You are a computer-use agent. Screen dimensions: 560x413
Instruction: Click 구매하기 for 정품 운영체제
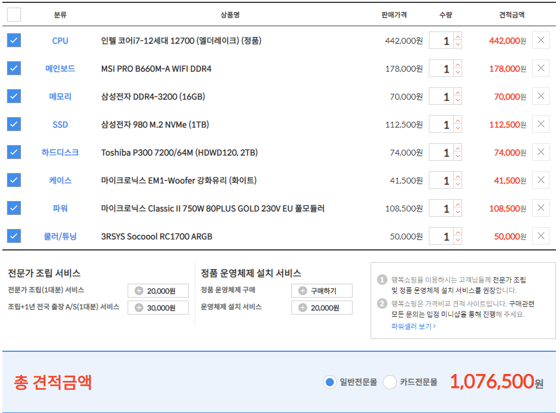(x=322, y=291)
